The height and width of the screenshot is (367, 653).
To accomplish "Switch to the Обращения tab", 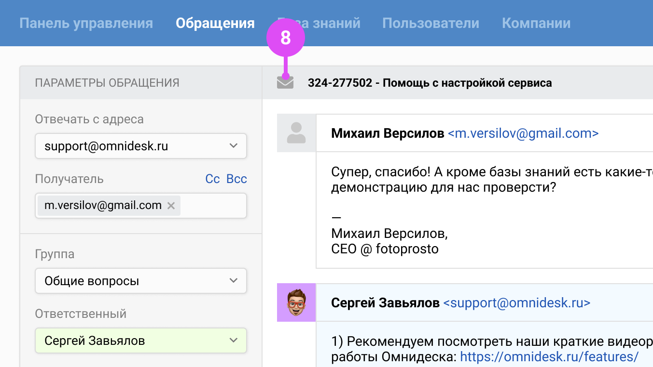I will click(x=215, y=23).
